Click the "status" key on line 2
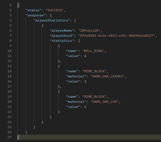This screenshot has width=161, height=142. [x=34, y=10]
